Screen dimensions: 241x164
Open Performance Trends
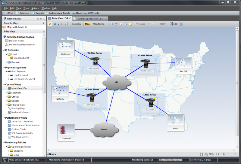coord(57,13)
